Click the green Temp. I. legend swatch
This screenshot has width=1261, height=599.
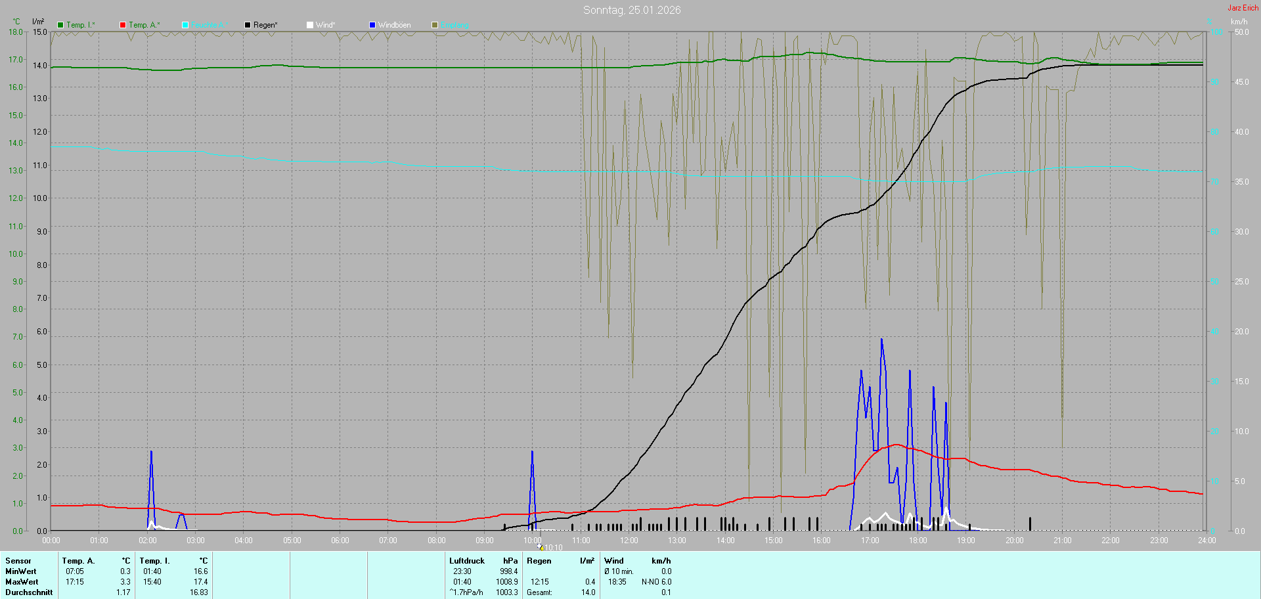pyautogui.click(x=60, y=25)
